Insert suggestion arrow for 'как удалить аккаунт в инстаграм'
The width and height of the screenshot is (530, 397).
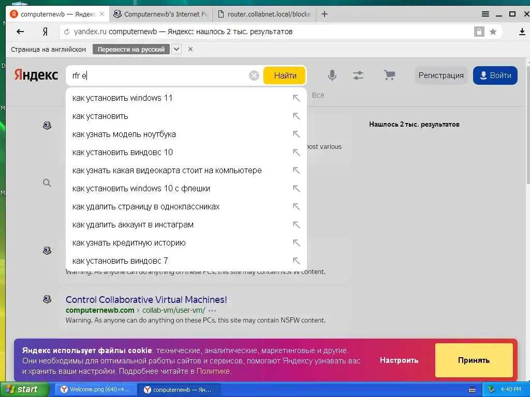point(296,224)
